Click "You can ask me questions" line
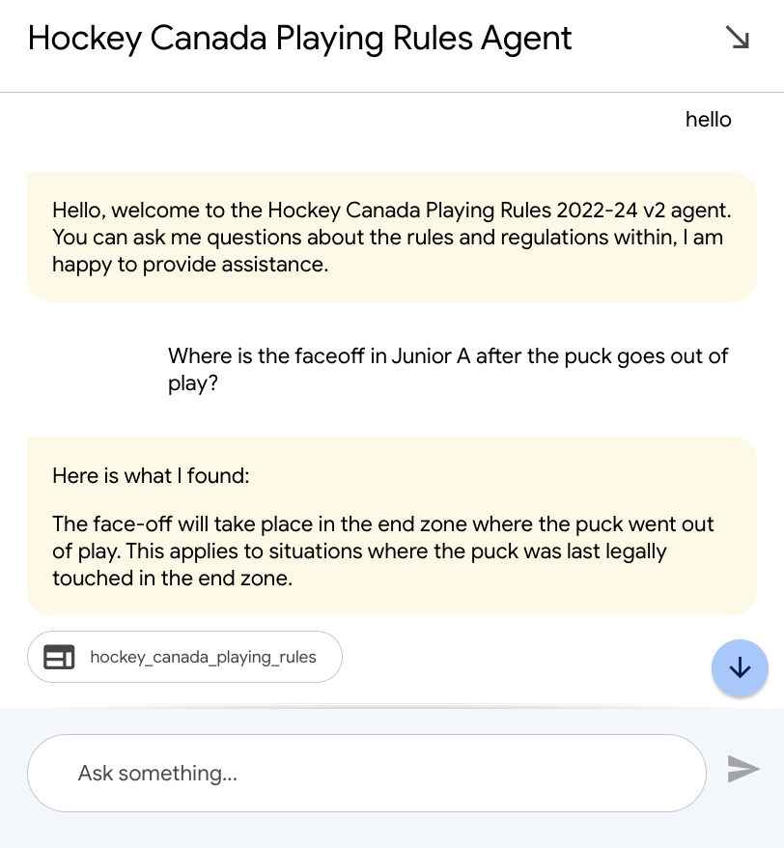This screenshot has height=848, width=784. click(x=387, y=237)
